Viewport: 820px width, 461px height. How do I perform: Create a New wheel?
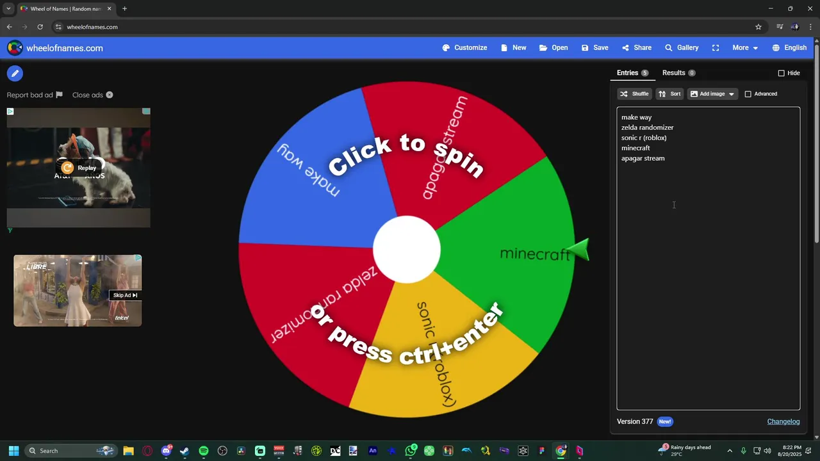pyautogui.click(x=513, y=48)
